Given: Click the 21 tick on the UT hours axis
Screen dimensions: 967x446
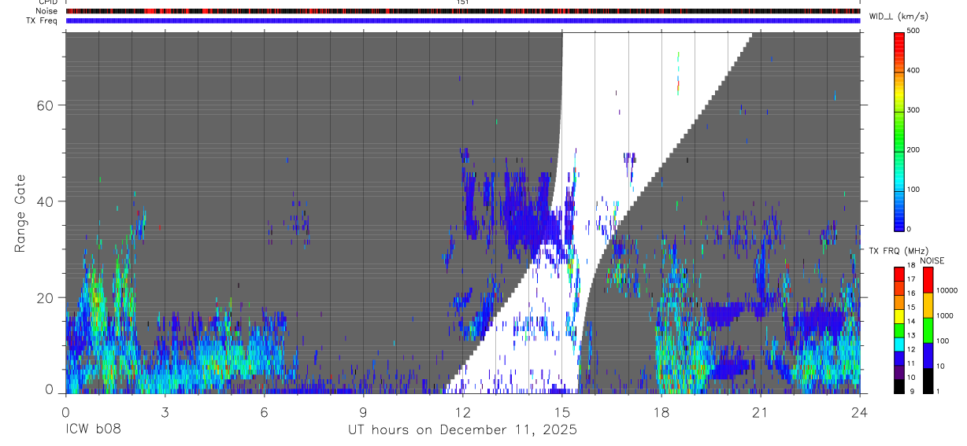Looking at the screenshot, I should point(761,411).
